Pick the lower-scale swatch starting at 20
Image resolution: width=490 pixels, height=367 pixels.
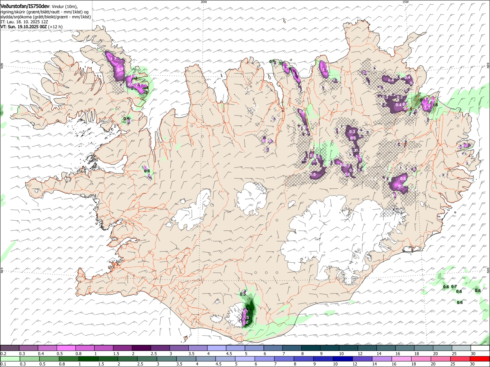pyautogui.click(x=441, y=359)
